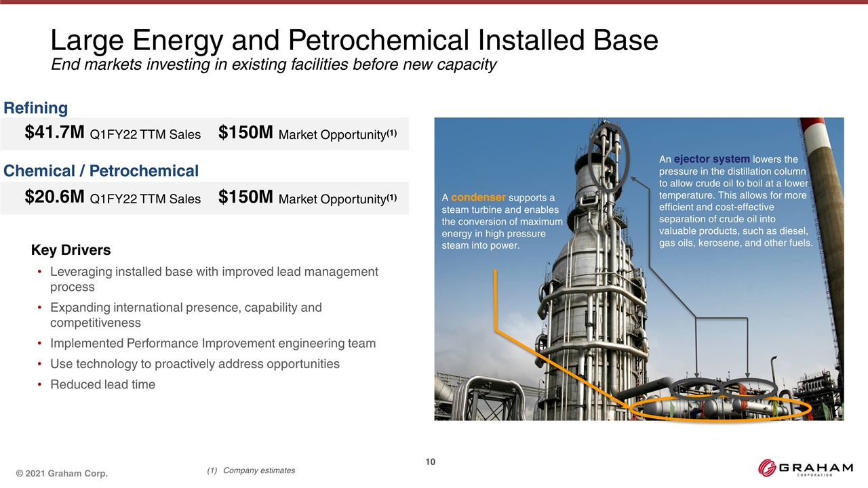Image resolution: width=868 pixels, height=488 pixels.
Task: Click the '© 2021 Graham Corp.' copyright text
Action: coord(62,473)
